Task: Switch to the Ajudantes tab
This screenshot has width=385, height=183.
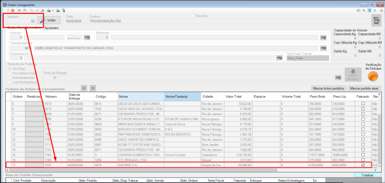Action: tap(51, 28)
